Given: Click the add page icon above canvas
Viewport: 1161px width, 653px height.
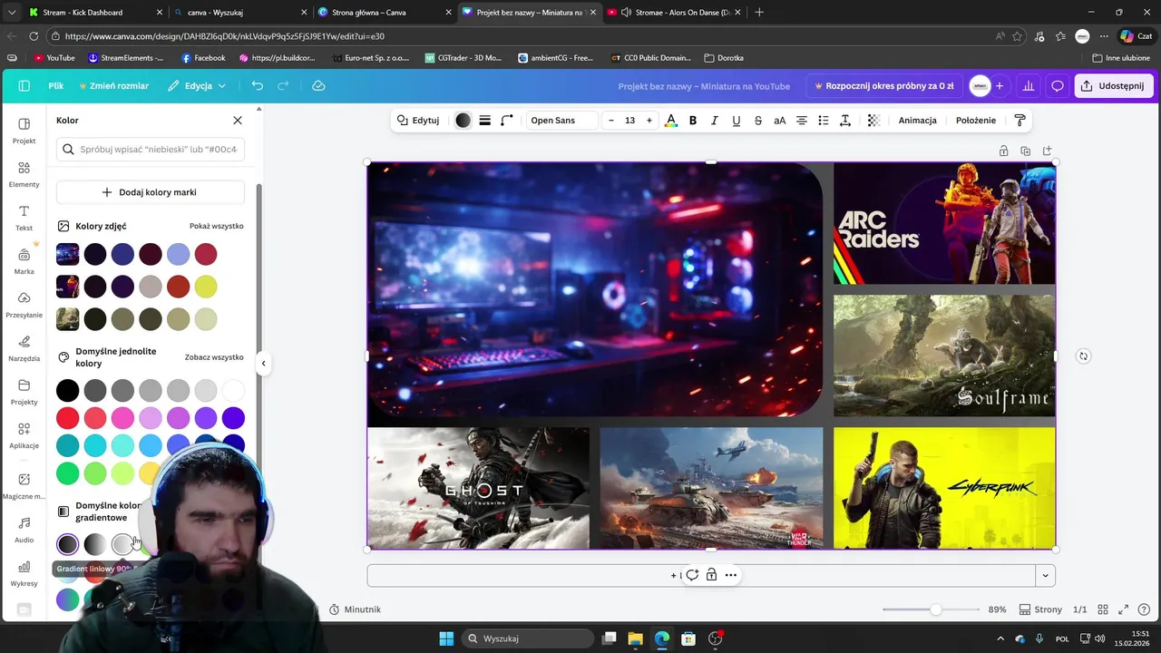Looking at the screenshot, I should [1048, 151].
